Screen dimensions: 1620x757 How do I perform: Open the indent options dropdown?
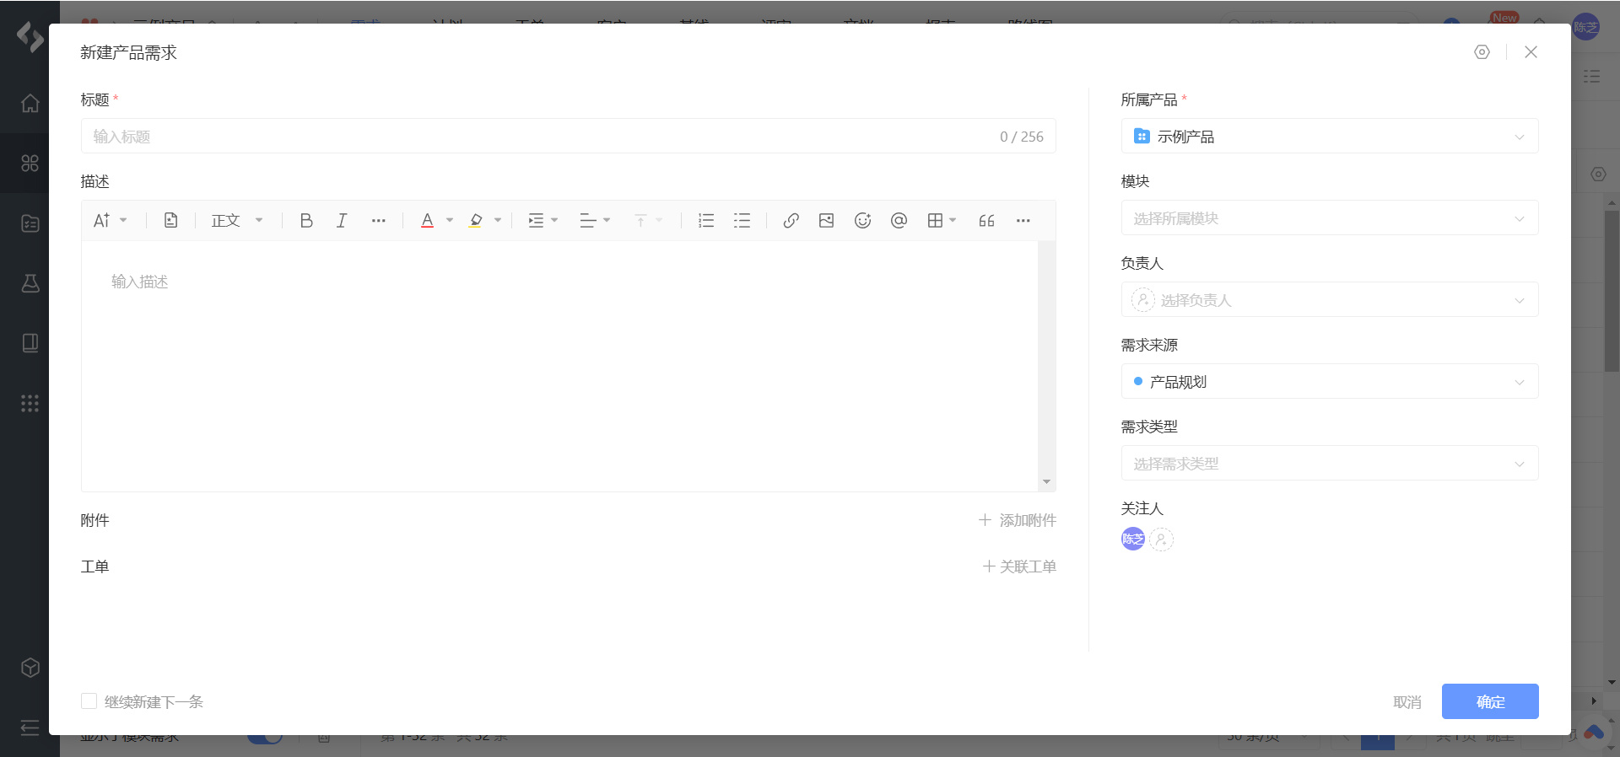pos(543,221)
